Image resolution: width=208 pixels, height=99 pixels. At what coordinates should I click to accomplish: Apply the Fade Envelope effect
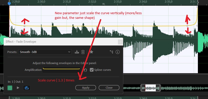(x=86, y=88)
